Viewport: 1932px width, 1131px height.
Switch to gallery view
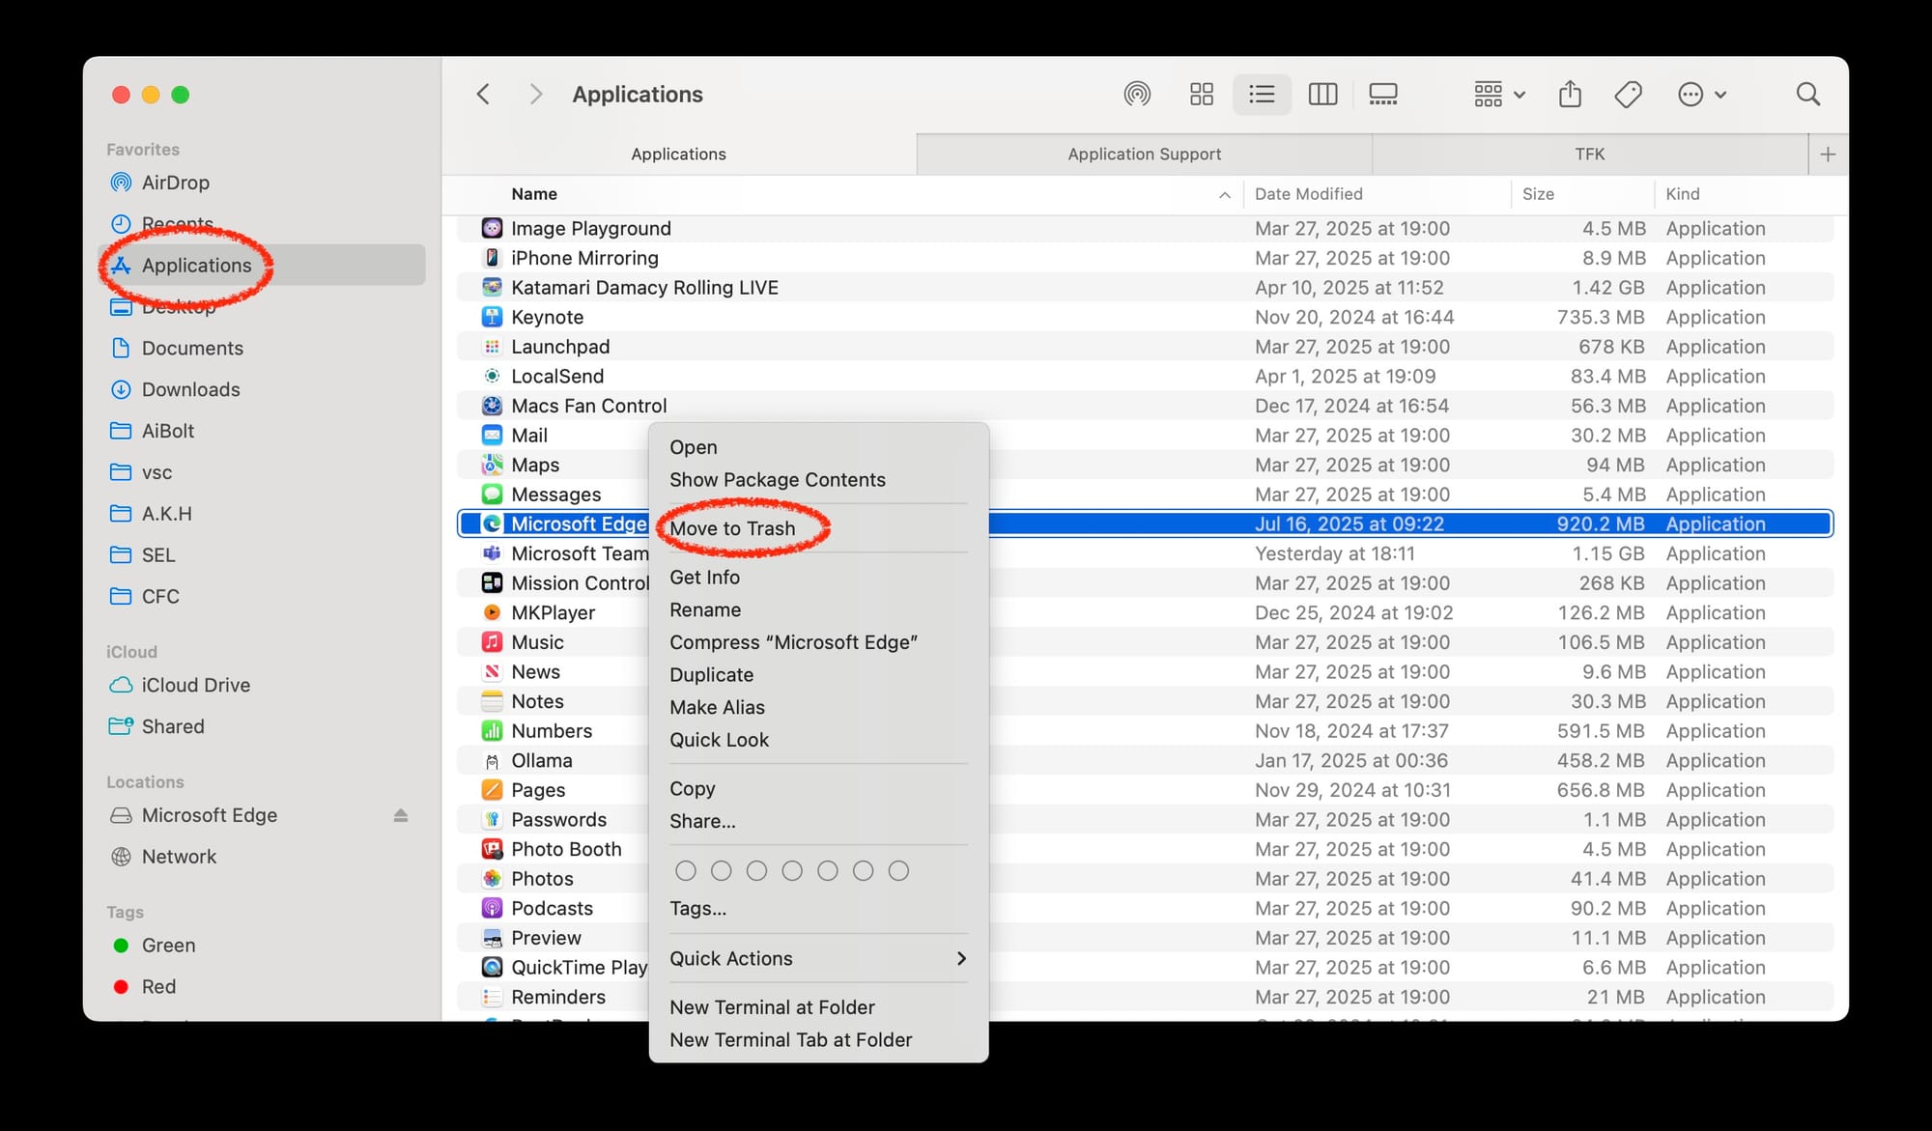[x=1382, y=94]
